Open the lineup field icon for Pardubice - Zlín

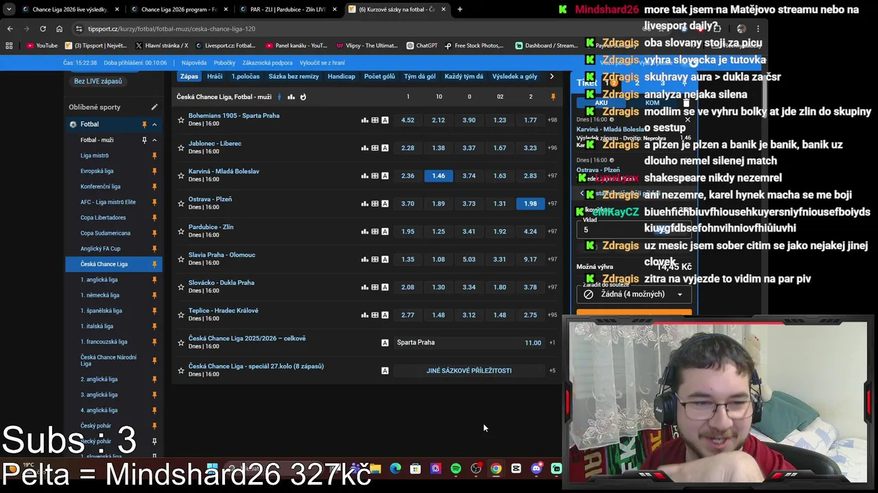[x=375, y=231]
